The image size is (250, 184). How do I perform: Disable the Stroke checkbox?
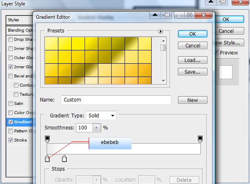click(x=10, y=140)
